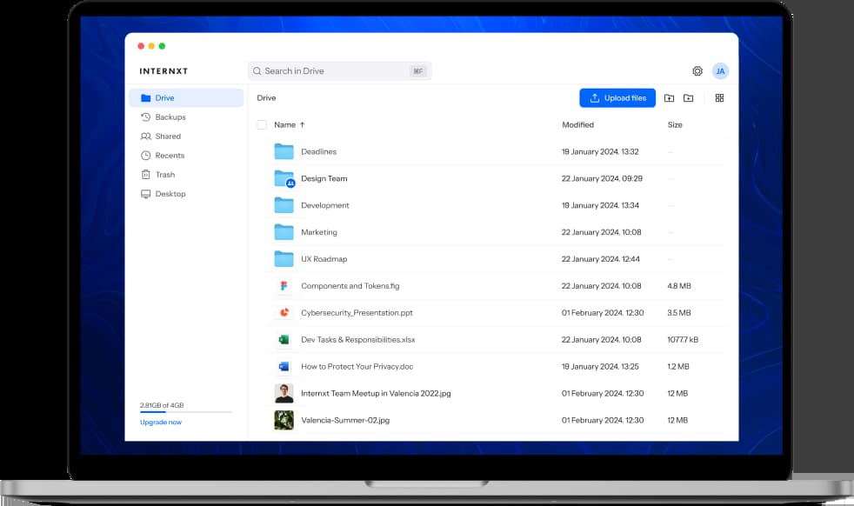
Task: Click the storage usage progress bar
Action: pyautogui.click(x=185, y=412)
